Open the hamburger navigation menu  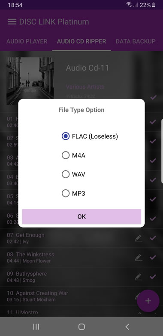tap(12, 22)
